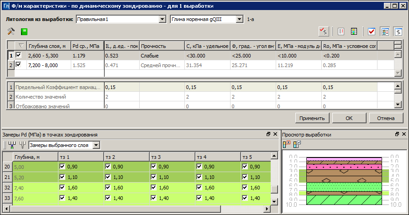
Task: Click the hammer tools icon
Action: (11, 31)
